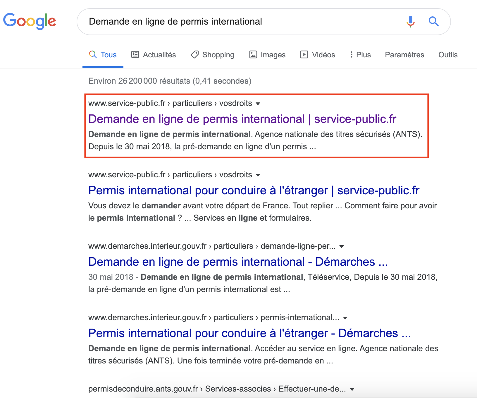Open the Vidéos tab
The image size is (477, 398).
tap(318, 55)
